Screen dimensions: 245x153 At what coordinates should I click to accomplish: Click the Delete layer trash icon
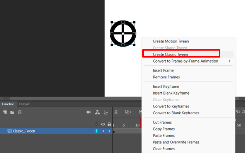[20, 112]
